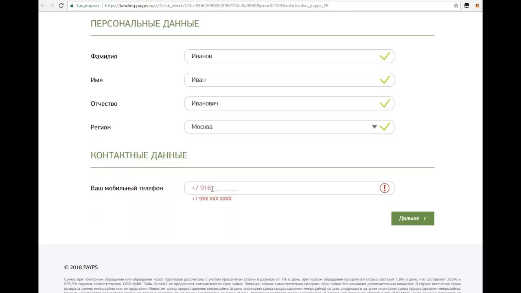The width and height of the screenshot is (521, 293).
Task: Open the dark browser extension icon
Action: [467, 6]
